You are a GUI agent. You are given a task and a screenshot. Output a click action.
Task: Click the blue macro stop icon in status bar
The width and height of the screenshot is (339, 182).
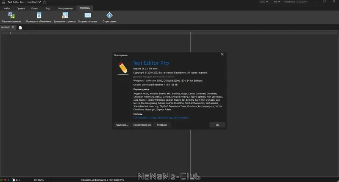tap(8, 180)
